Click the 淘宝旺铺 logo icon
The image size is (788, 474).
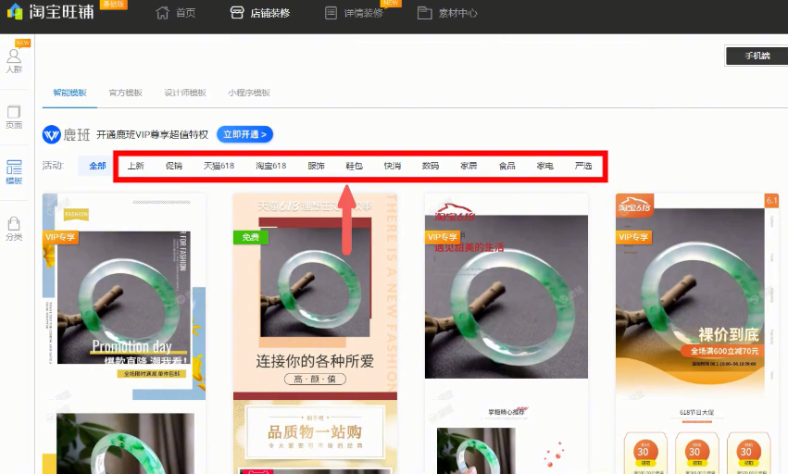(15, 11)
